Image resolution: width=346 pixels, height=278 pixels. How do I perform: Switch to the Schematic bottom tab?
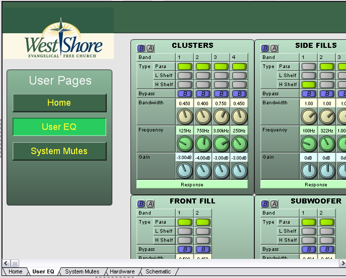158,271
